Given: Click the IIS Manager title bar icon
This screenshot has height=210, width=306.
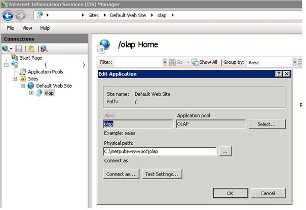Looking at the screenshot, I should (x=5, y=4).
